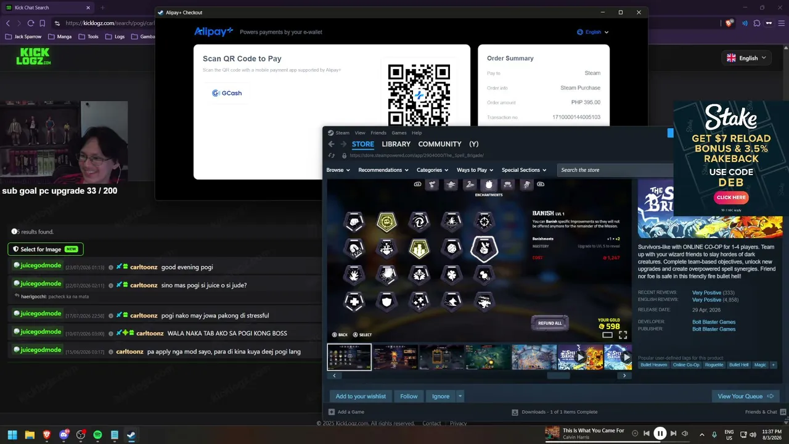Select the first screenshot thumbnail in the Steam media strip

(x=350, y=357)
